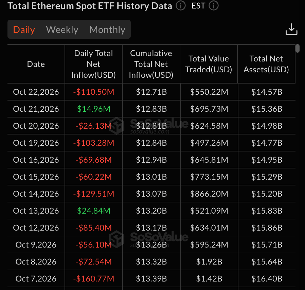This screenshot has height=290, width=305.
Task: Click the SoSoValue watermark logo near Oct 20
Action: (x=116, y=126)
